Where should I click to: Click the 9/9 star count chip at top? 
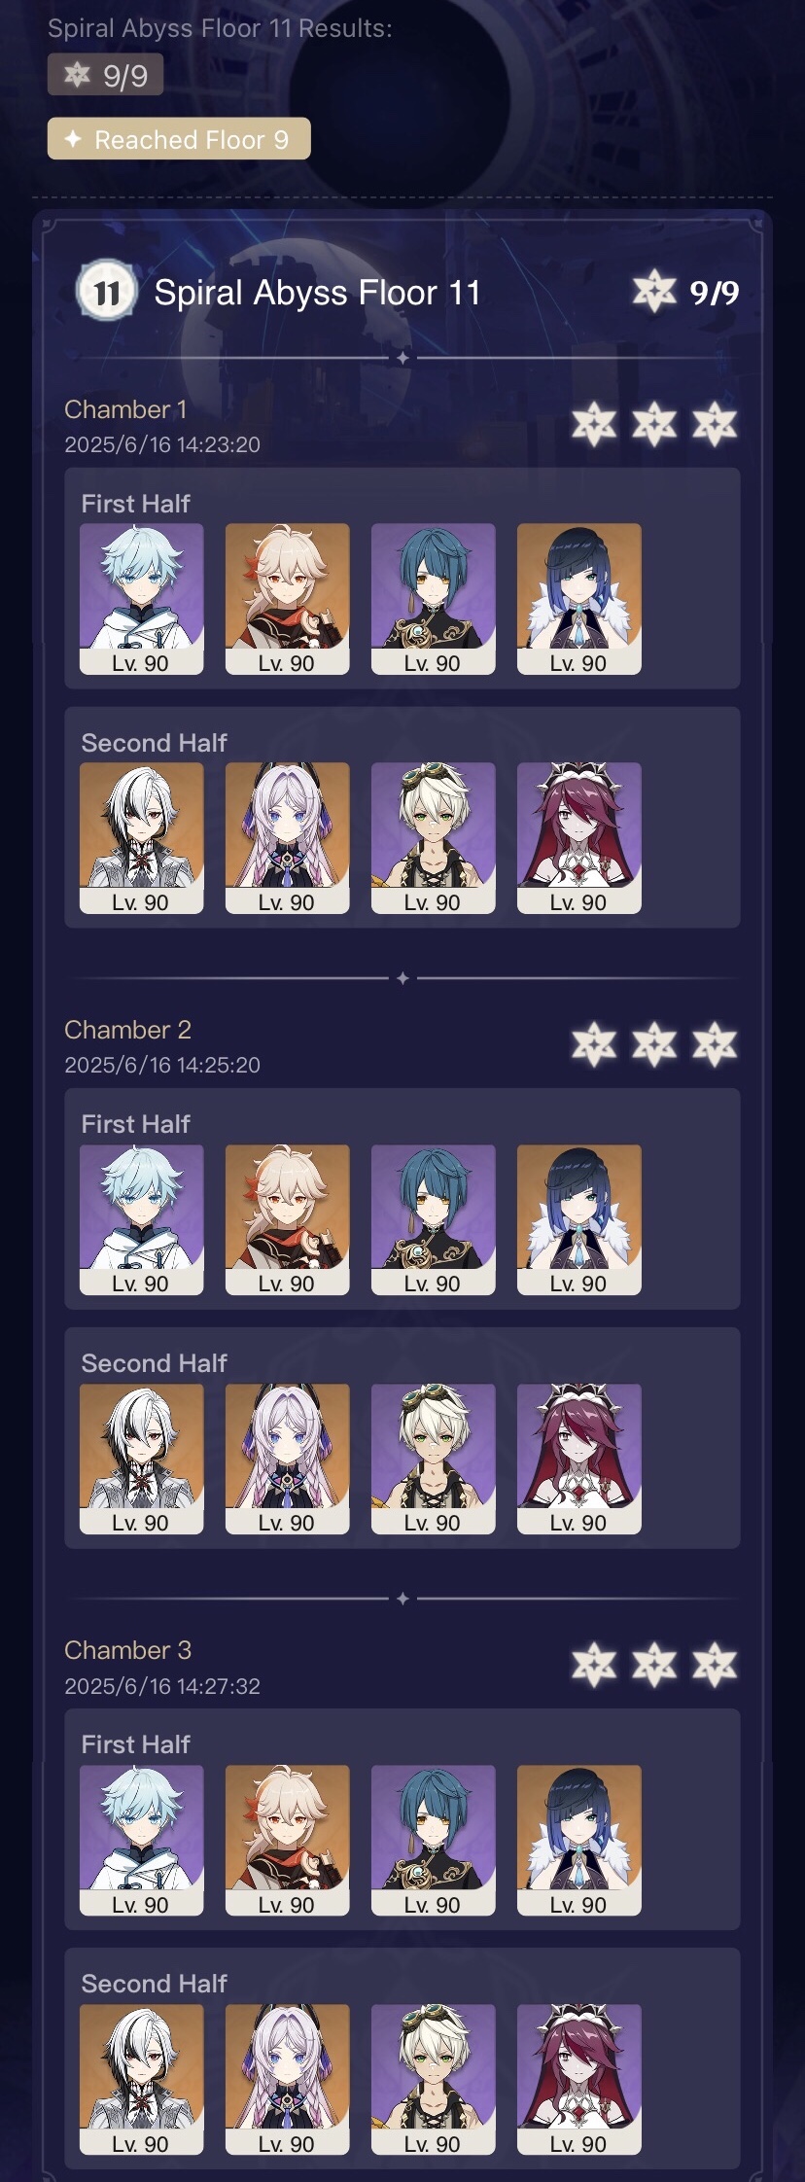pos(105,75)
